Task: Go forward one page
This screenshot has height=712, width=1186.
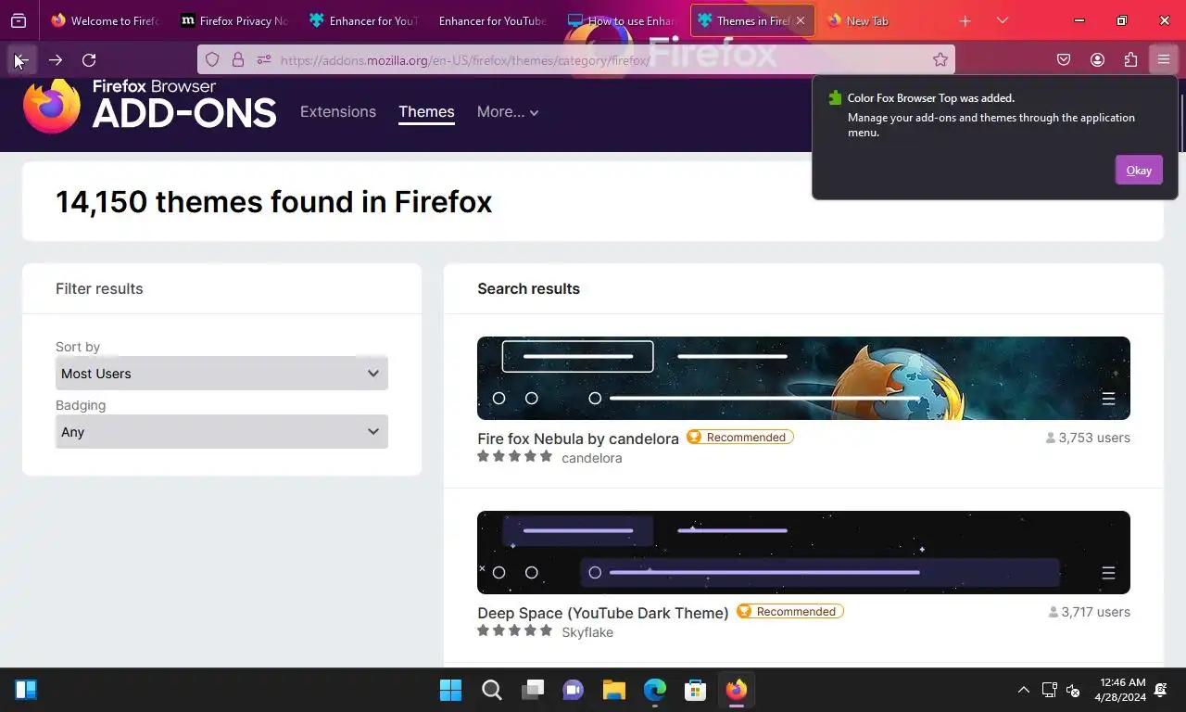Action: click(x=56, y=60)
